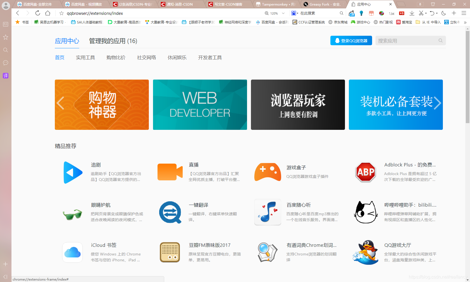The height and width of the screenshot is (282, 470).
Task: Open the hamburger main menu icon
Action: (464, 13)
